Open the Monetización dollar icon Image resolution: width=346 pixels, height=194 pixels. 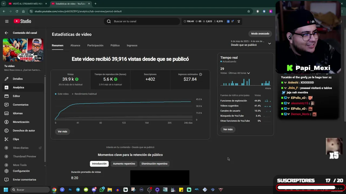point(6,122)
